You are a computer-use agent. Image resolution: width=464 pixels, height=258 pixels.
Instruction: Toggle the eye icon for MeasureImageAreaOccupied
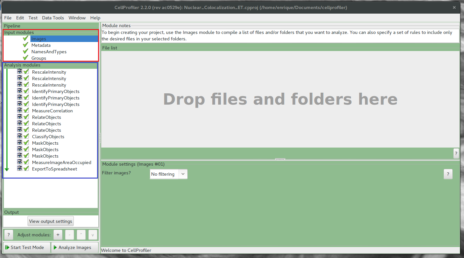click(20, 162)
